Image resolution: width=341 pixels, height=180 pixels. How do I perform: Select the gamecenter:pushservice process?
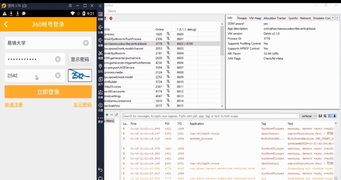[162, 58]
